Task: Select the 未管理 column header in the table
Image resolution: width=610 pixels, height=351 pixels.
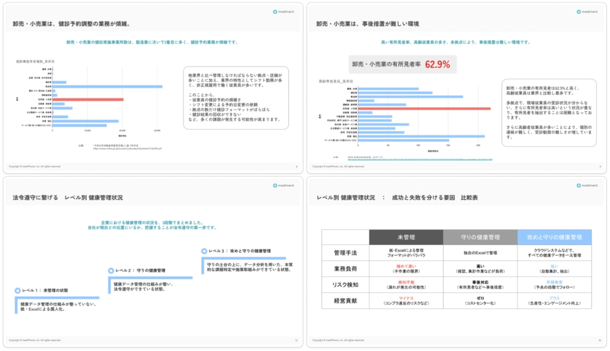Action: pos(406,237)
